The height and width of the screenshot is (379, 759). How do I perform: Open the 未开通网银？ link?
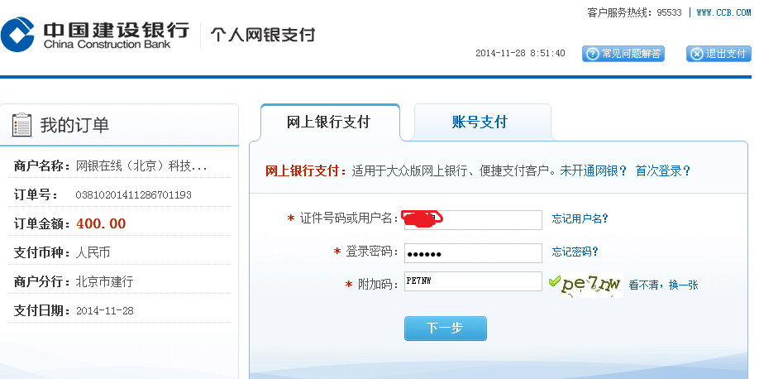tap(594, 170)
